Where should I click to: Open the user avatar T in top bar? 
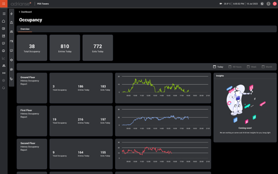(268, 4)
